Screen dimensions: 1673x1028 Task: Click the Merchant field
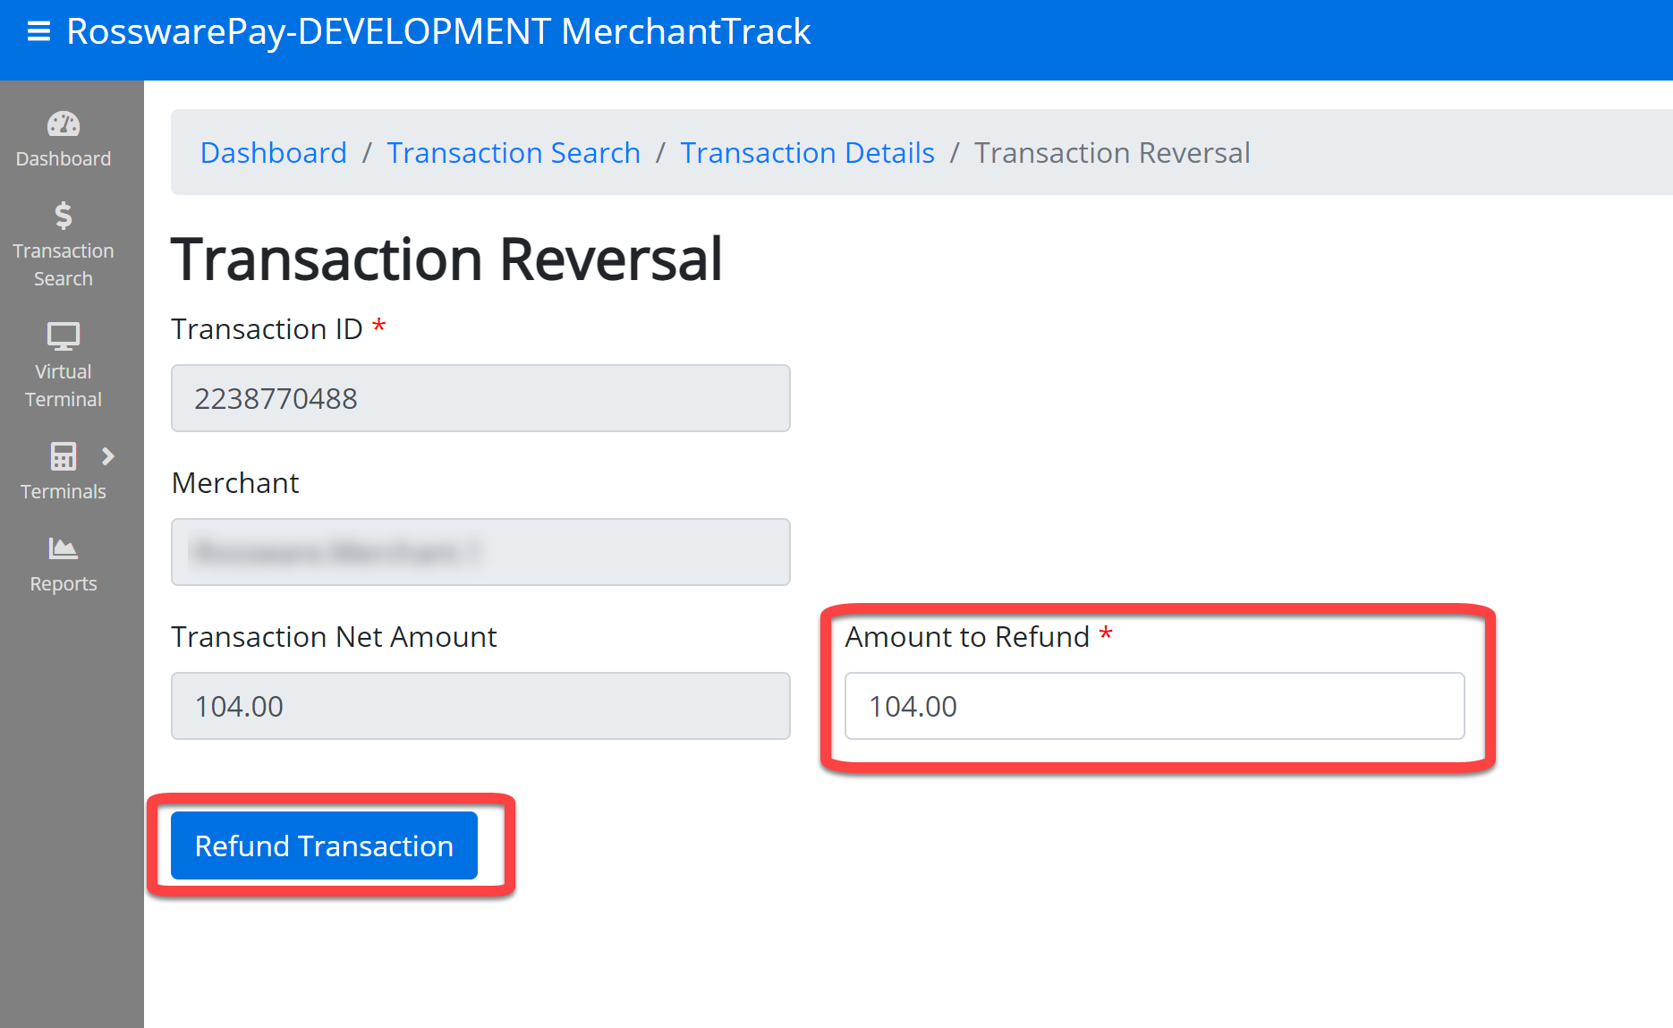pos(480,552)
